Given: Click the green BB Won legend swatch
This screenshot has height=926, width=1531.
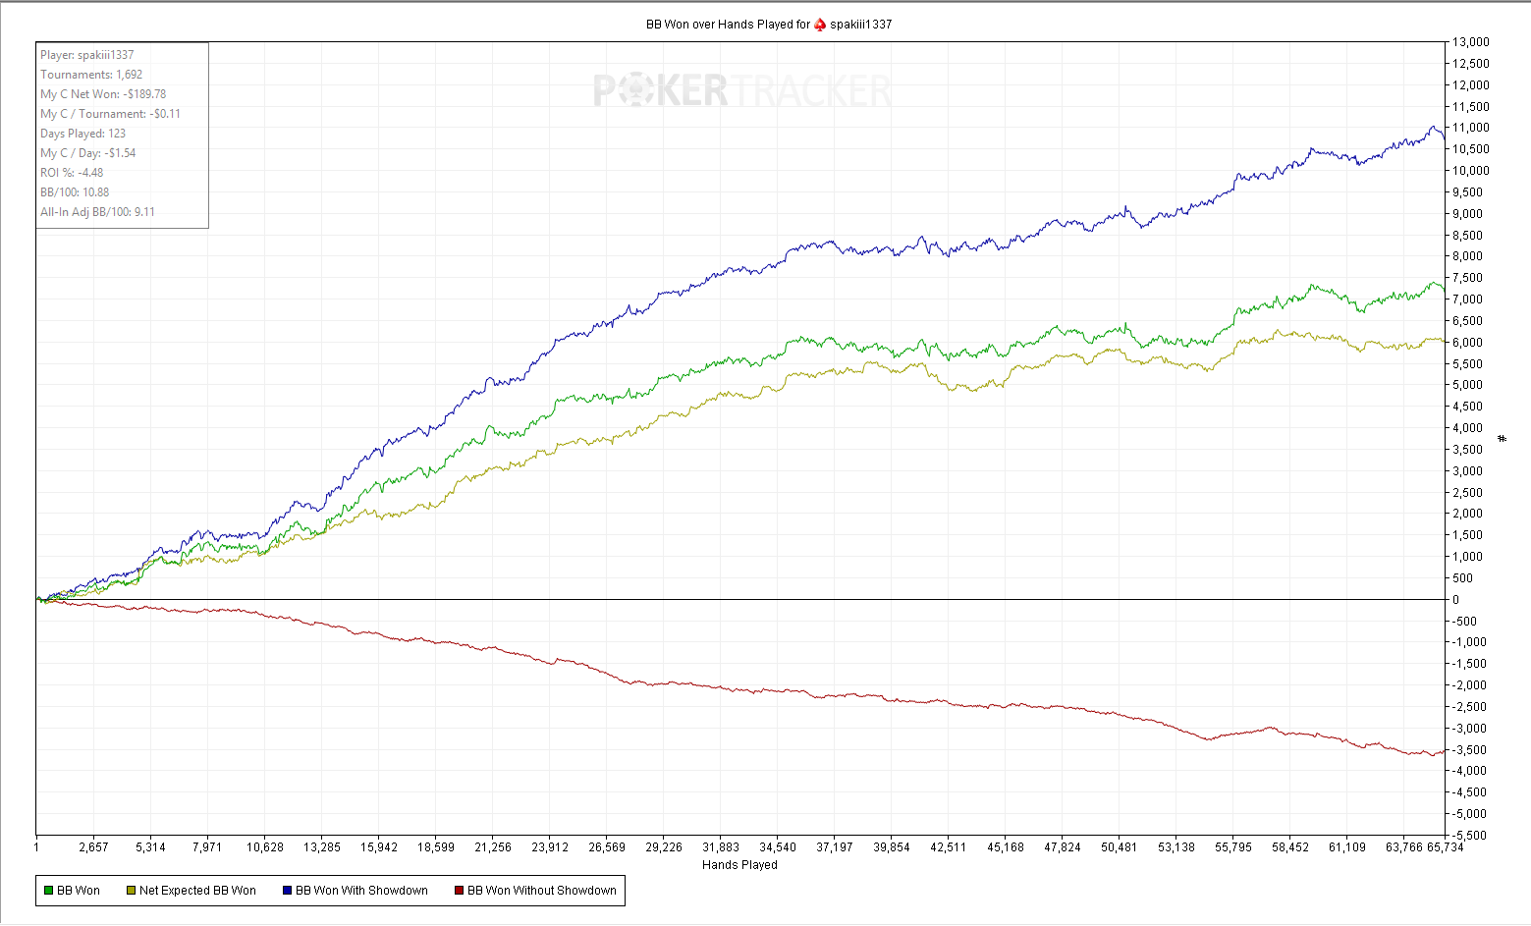Looking at the screenshot, I should click(x=48, y=891).
